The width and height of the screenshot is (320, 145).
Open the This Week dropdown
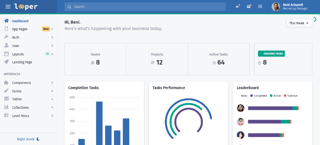click(299, 23)
